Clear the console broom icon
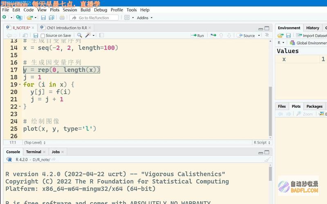This screenshot has height=204, width=327. [268, 160]
